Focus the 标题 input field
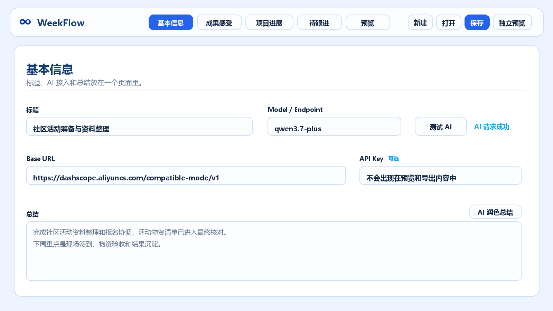553x311 pixels. tap(139, 126)
